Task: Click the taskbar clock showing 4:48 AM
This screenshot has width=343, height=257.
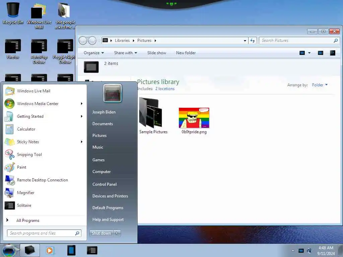Action: click(326, 251)
